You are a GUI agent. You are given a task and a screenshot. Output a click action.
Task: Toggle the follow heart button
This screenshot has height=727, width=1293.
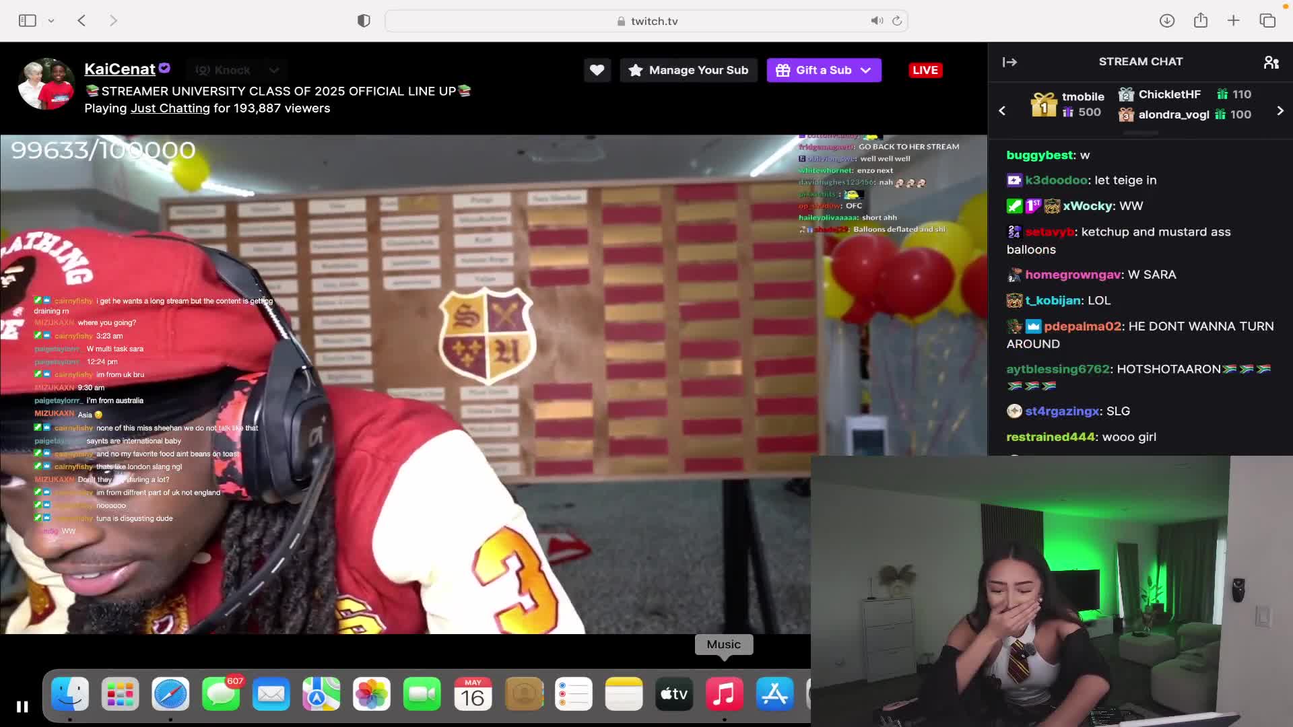597,70
